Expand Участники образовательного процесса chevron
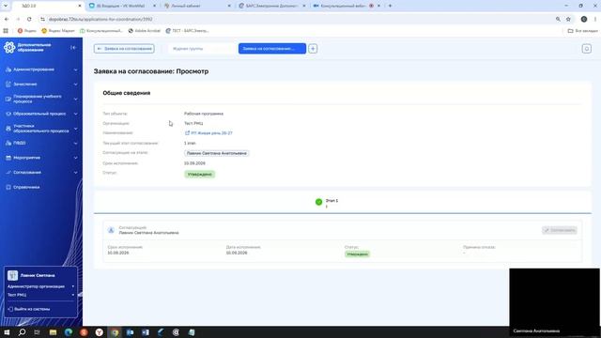The height and width of the screenshot is (338, 601). tap(75, 129)
